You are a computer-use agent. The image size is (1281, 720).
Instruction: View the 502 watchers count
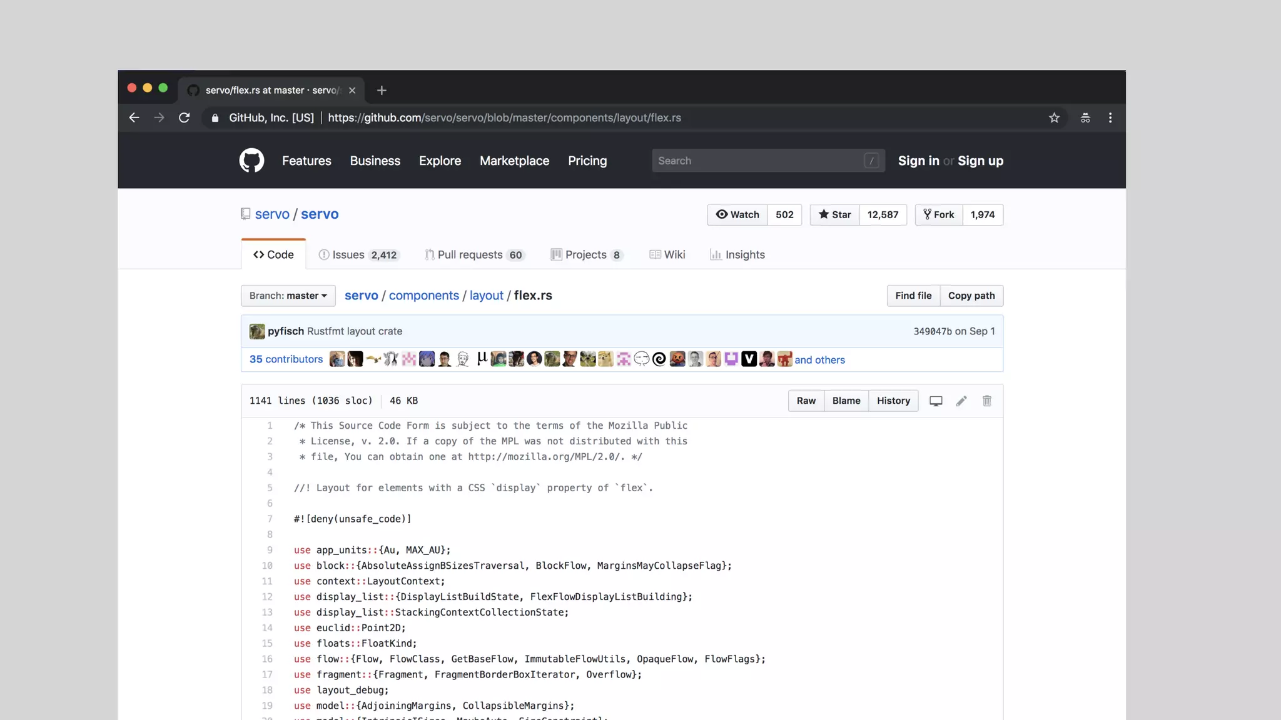784,214
